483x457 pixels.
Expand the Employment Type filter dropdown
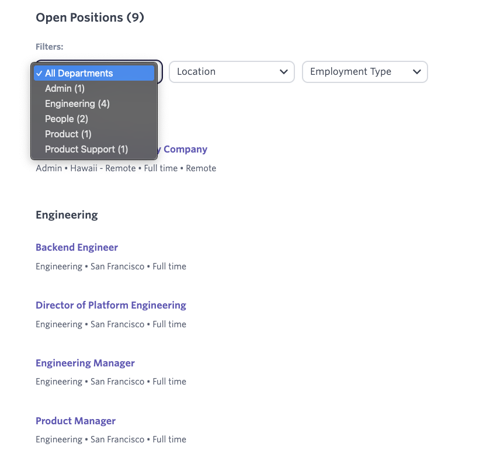[364, 72]
